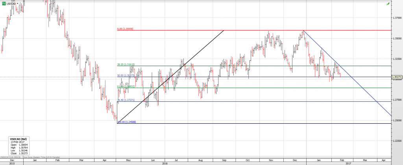Image resolution: width=403 pixels, height=165 pixels.
Task: Click the green Fx instrument icon
Action: tap(4, 4)
